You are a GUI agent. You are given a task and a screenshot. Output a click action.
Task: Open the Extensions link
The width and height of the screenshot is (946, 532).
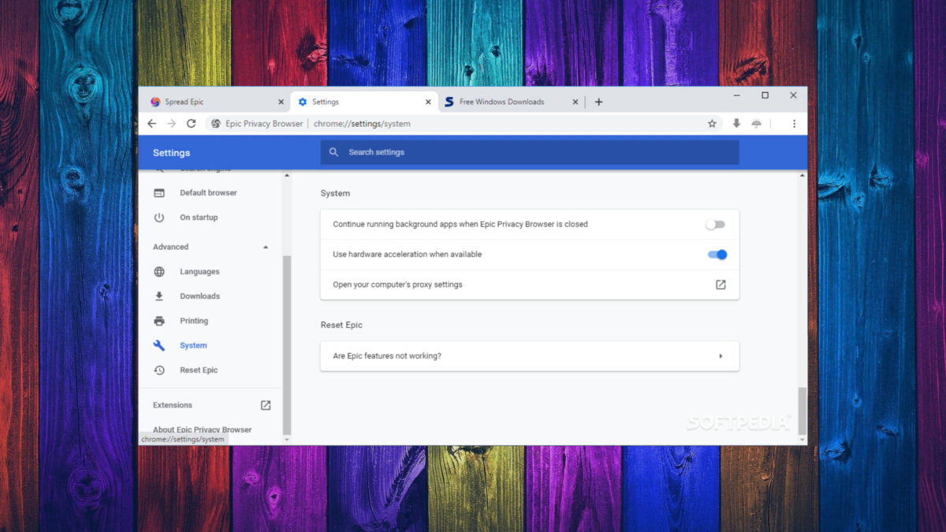coord(173,405)
